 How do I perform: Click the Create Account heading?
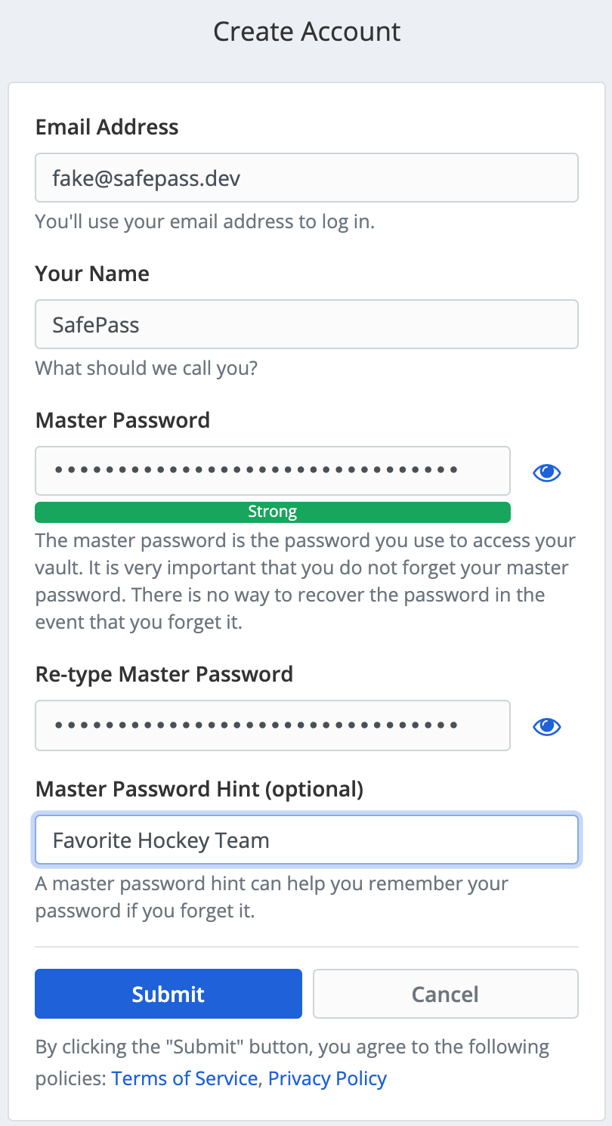(306, 32)
